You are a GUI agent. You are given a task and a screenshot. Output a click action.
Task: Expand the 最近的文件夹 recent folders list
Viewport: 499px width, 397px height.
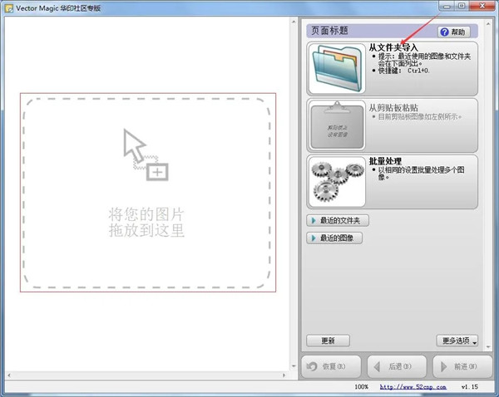[x=338, y=221]
